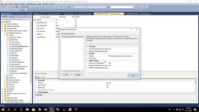
Task: Open the Debug menu
Action: pos(22,4)
